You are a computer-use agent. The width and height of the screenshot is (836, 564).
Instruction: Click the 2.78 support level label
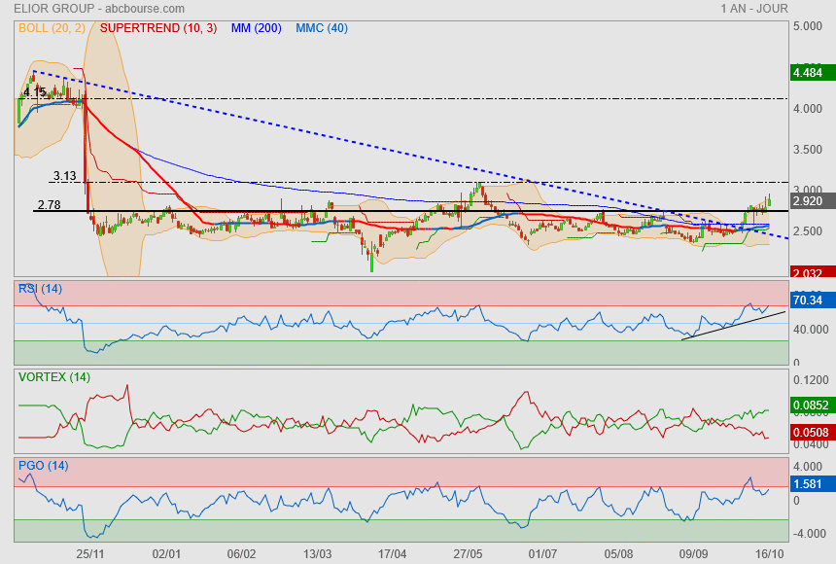point(49,205)
